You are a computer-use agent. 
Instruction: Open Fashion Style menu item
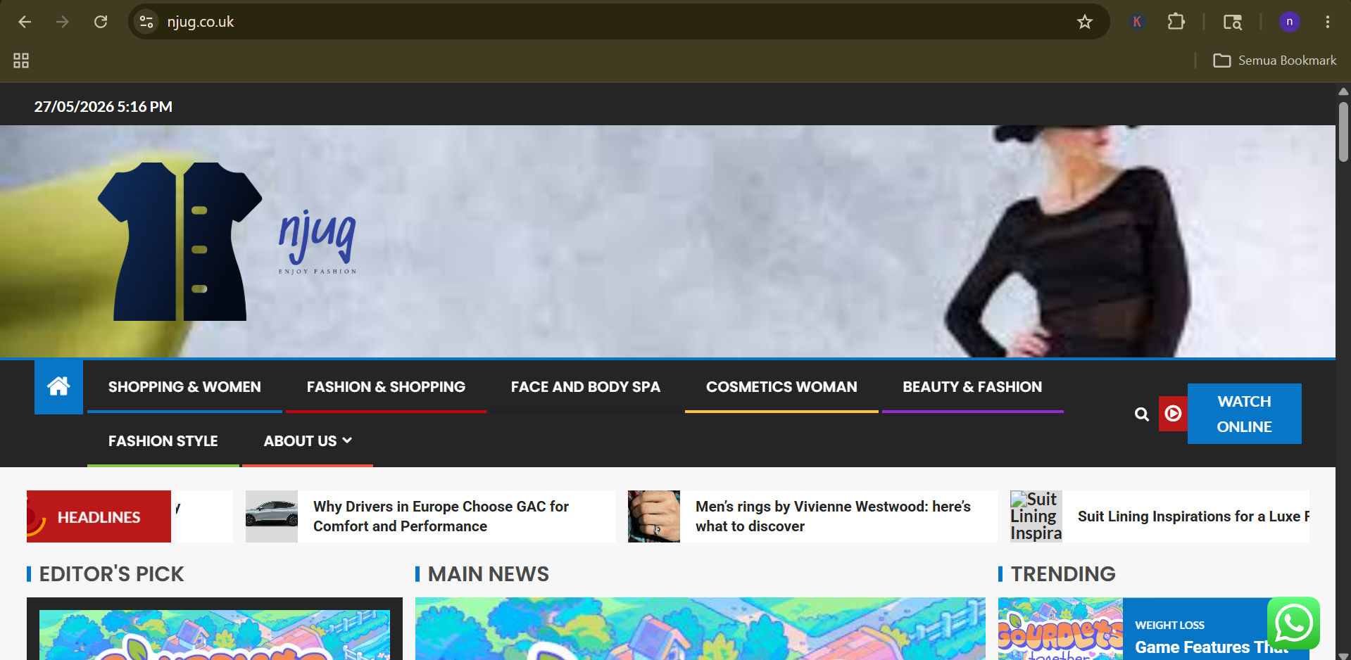point(163,440)
